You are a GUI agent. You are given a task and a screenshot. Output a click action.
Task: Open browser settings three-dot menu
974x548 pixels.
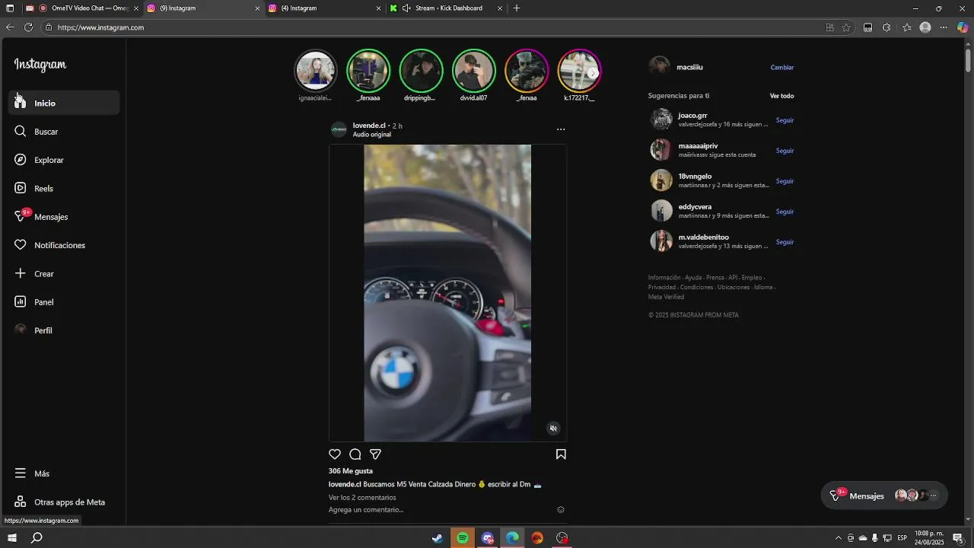pyautogui.click(x=944, y=27)
